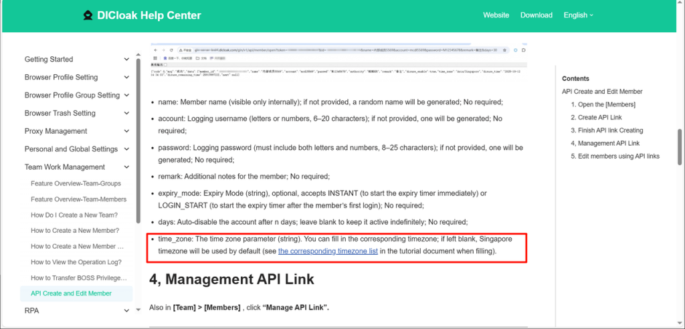Screen dimensions: 685x329
Task: Open the Website link in header
Action: (496, 15)
